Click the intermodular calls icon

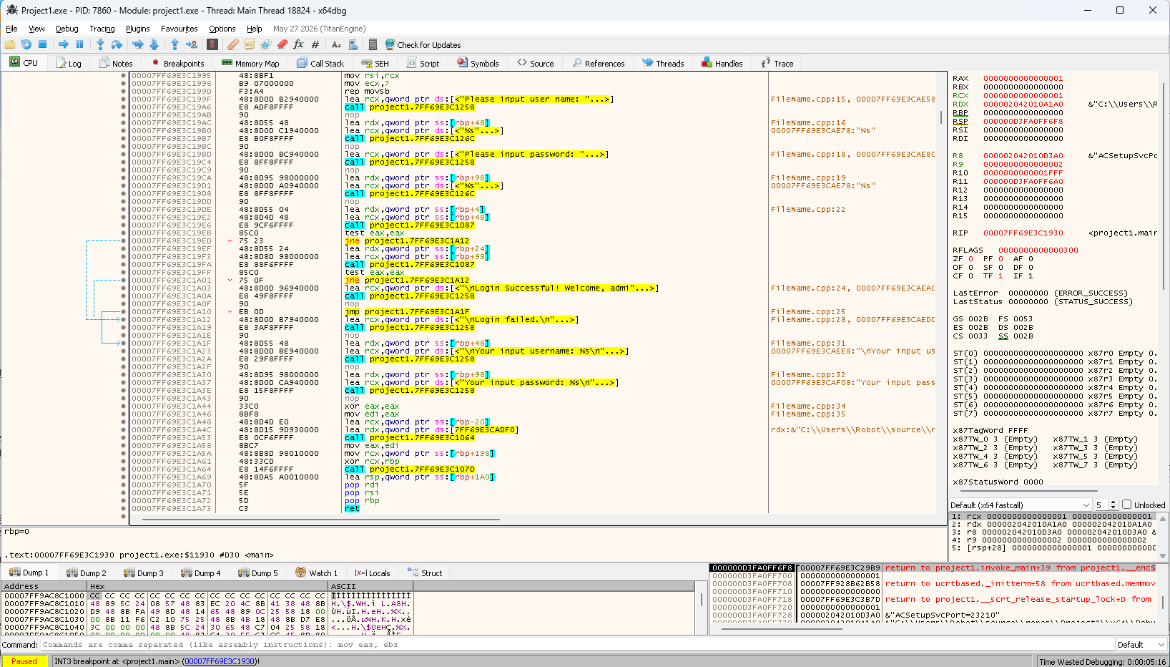click(353, 44)
